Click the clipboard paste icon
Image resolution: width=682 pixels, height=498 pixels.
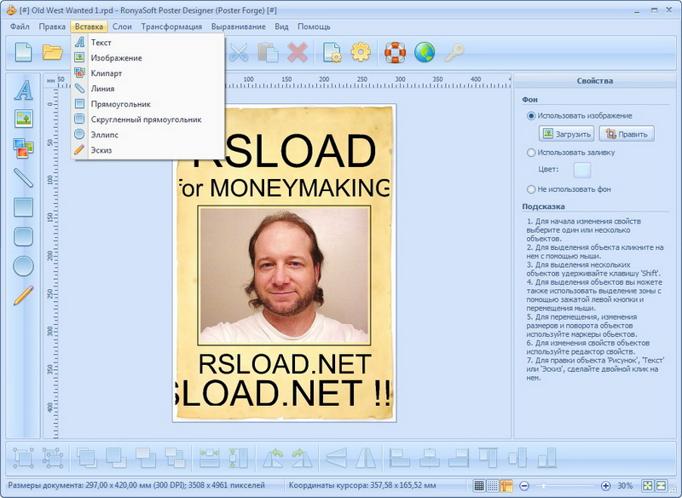pyautogui.click(x=268, y=52)
